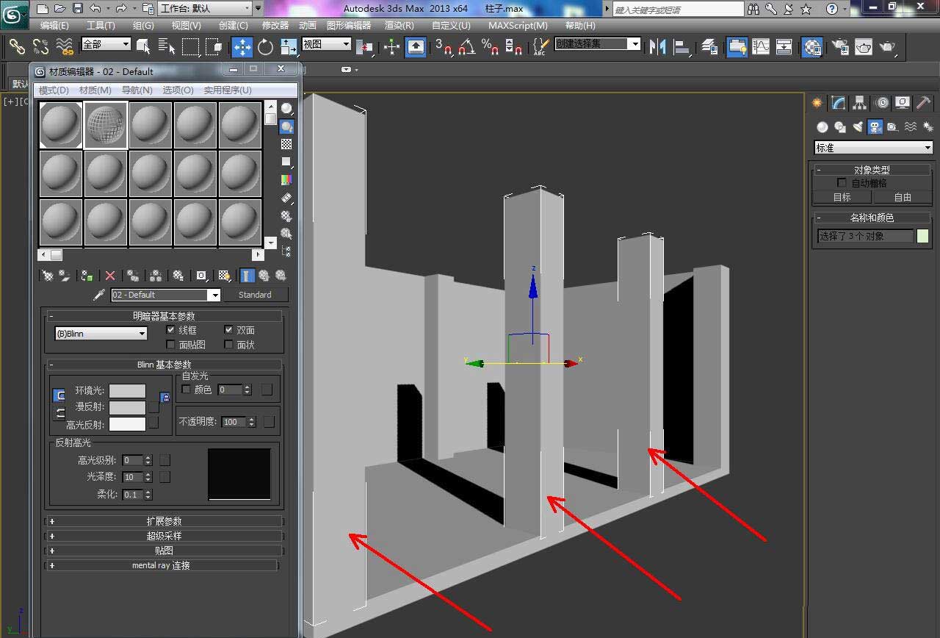Open the 渲染(R) menu

399,25
